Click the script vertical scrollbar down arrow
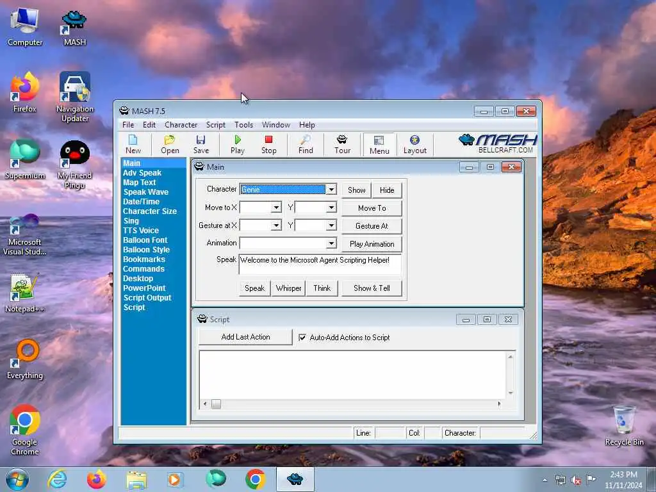The width and height of the screenshot is (656, 492). pos(511,393)
